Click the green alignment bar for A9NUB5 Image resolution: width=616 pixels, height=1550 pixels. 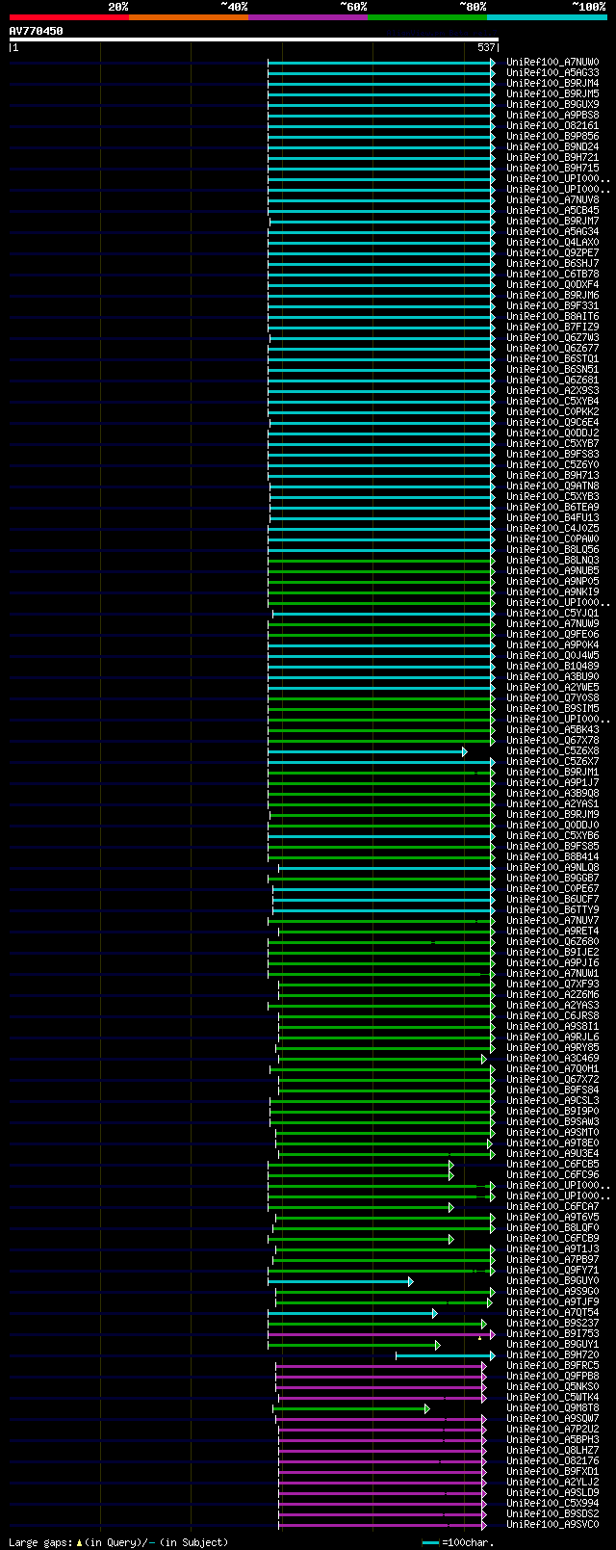[381, 571]
